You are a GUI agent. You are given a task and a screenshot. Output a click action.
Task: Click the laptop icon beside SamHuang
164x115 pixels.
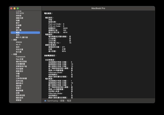pos(45,101)
